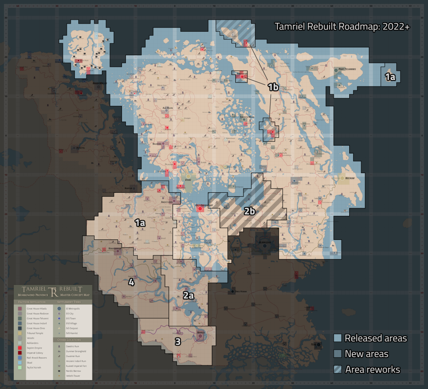Click the Septim Empire red swatch
The image size is (428, 389).
(x=20, y=348)
